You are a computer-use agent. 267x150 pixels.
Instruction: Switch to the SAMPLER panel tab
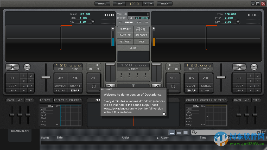coord(125,35)
